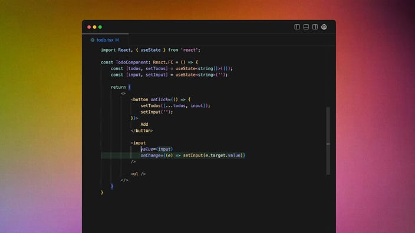Select the todo.tsx editor tab

coord(106,40)
